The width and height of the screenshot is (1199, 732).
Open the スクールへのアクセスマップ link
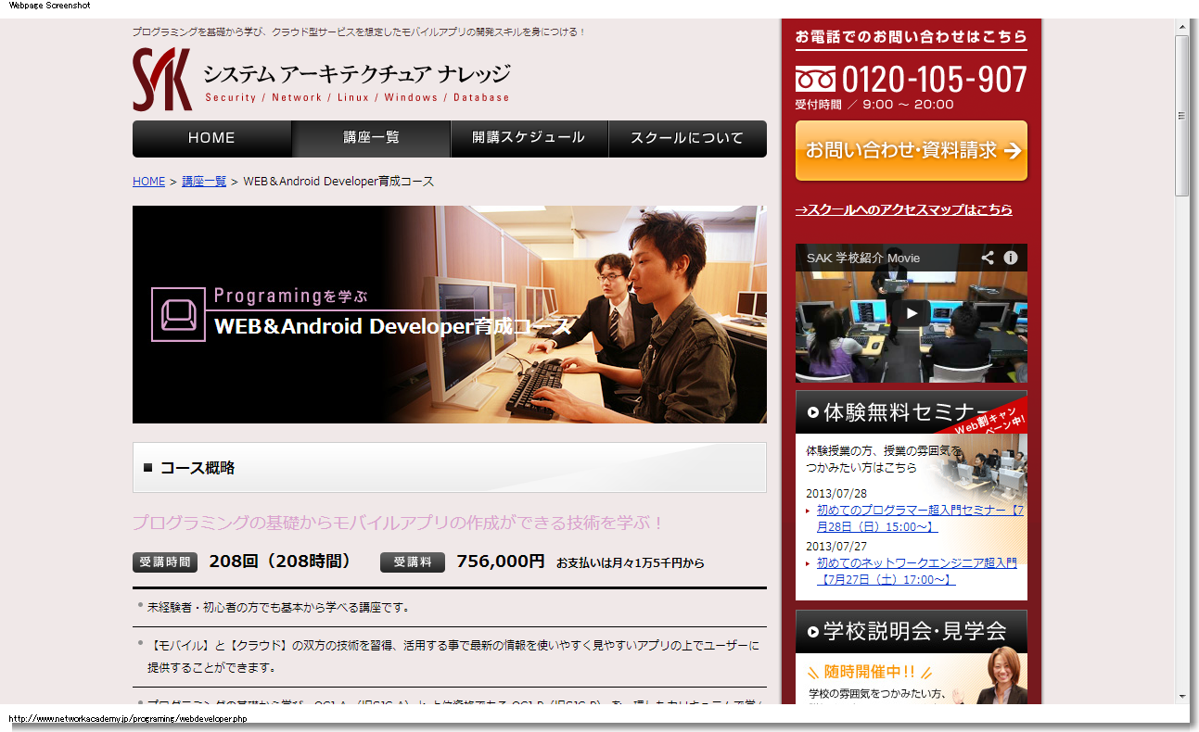click(903, 210)
